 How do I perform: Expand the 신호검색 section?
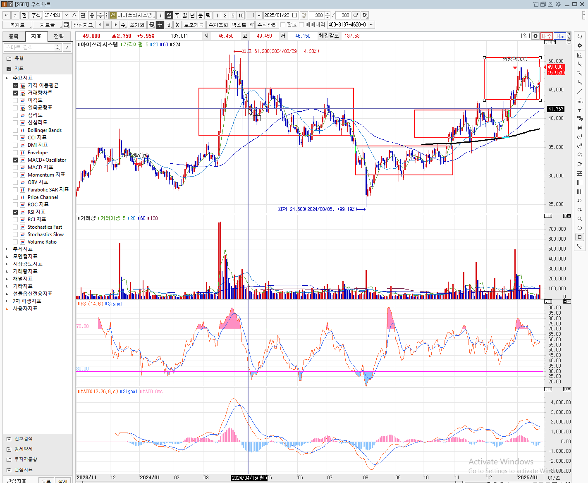[9, 439]
